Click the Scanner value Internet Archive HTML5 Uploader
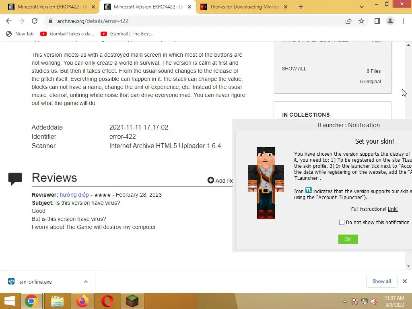The height and width of the screenshot is (309, 412). point(165,146)
